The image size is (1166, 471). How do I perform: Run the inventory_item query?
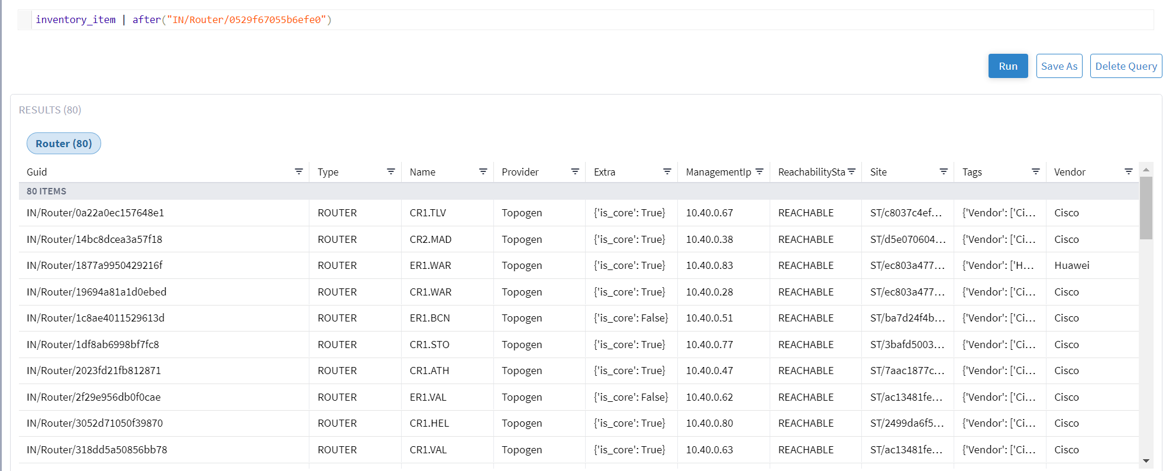pos(1008,66)
